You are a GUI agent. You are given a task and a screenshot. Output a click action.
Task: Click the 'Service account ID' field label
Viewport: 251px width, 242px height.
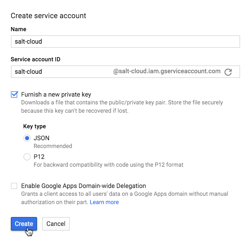pos(35,59)
